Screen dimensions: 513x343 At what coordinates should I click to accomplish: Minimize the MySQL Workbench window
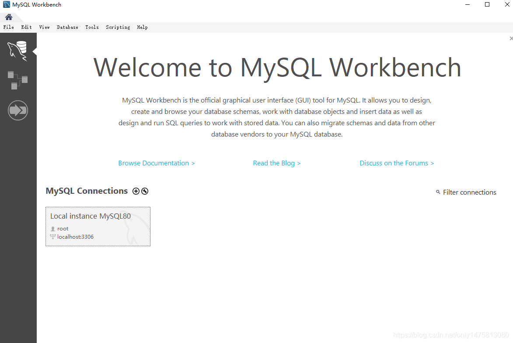468,4
